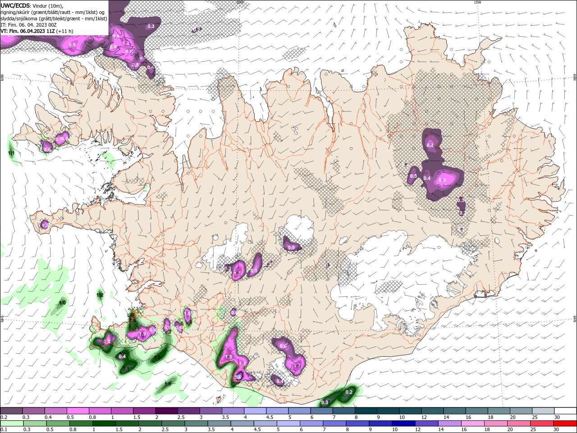Pick the dark teal 9 mm snow swatch
577x433 pixels.
388,411
